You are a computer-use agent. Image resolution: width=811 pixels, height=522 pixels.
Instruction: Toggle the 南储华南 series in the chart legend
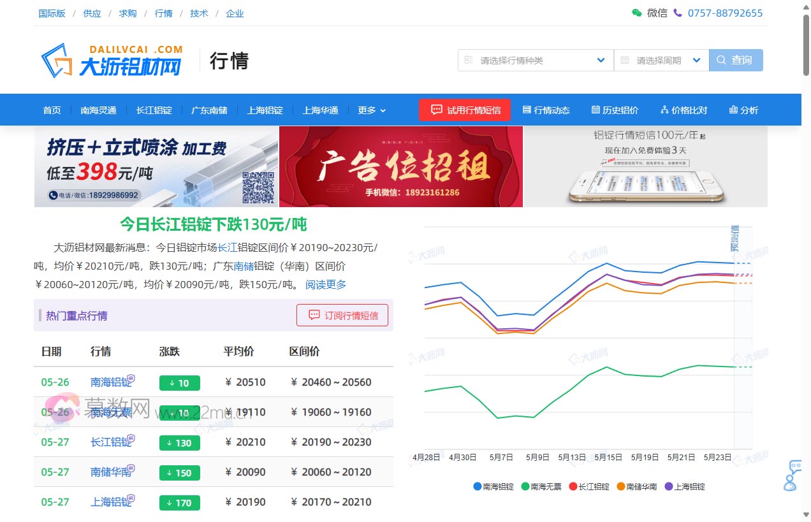pos(637,486)
